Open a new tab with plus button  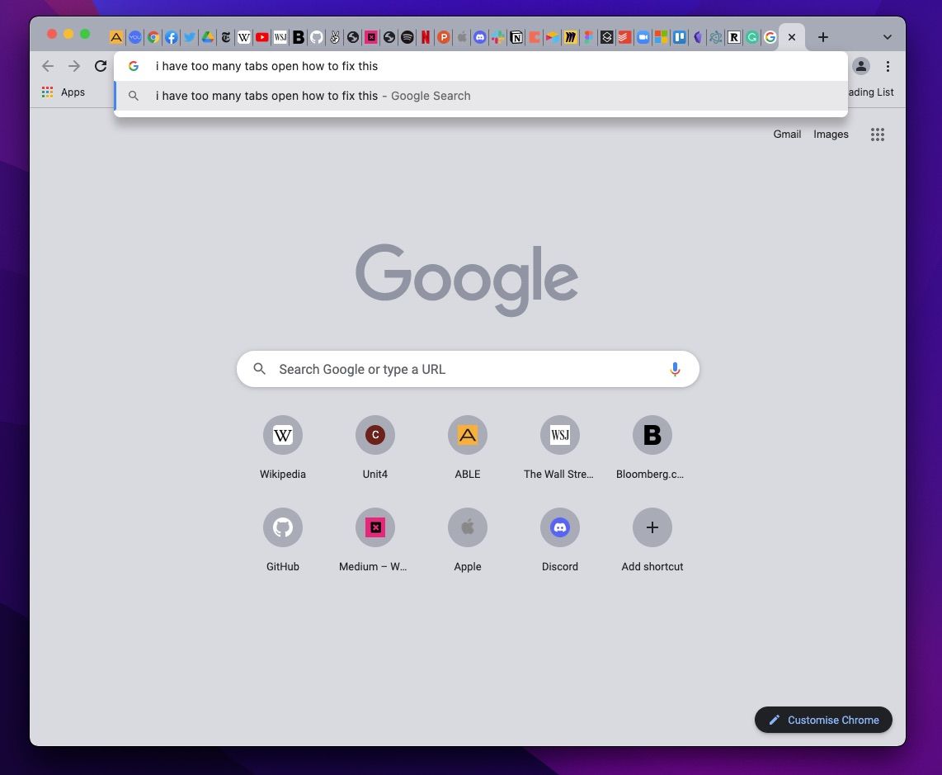point(823,37)
